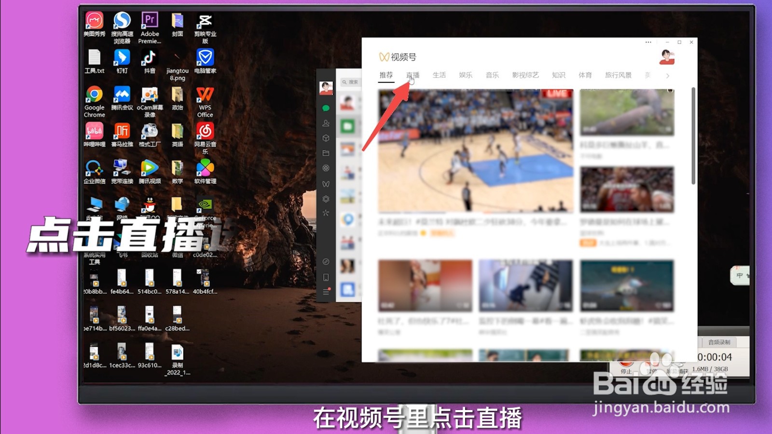Click the 停止 button in recorder
This screenshot has width=772, height=434.
(x=626, y=366)
